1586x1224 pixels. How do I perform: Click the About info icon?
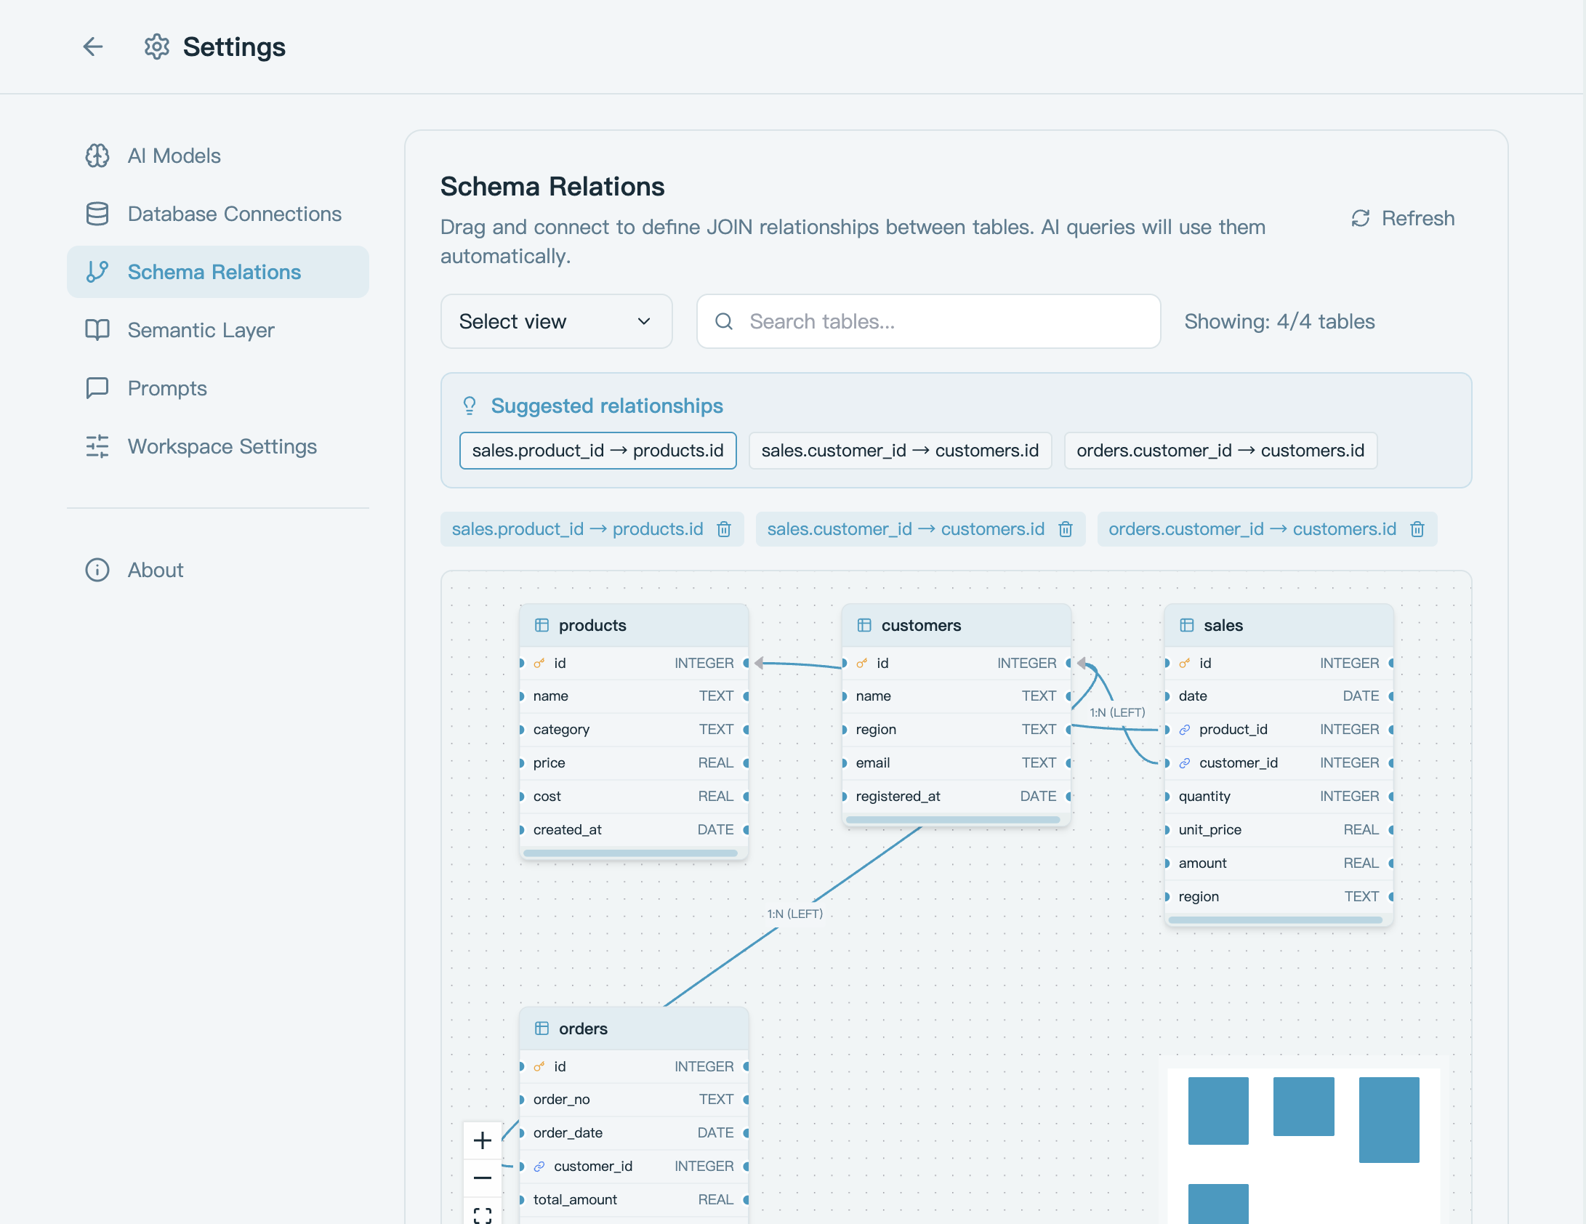coord(97,570)
